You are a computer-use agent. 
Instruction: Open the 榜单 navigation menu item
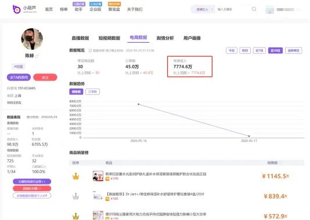64,9
